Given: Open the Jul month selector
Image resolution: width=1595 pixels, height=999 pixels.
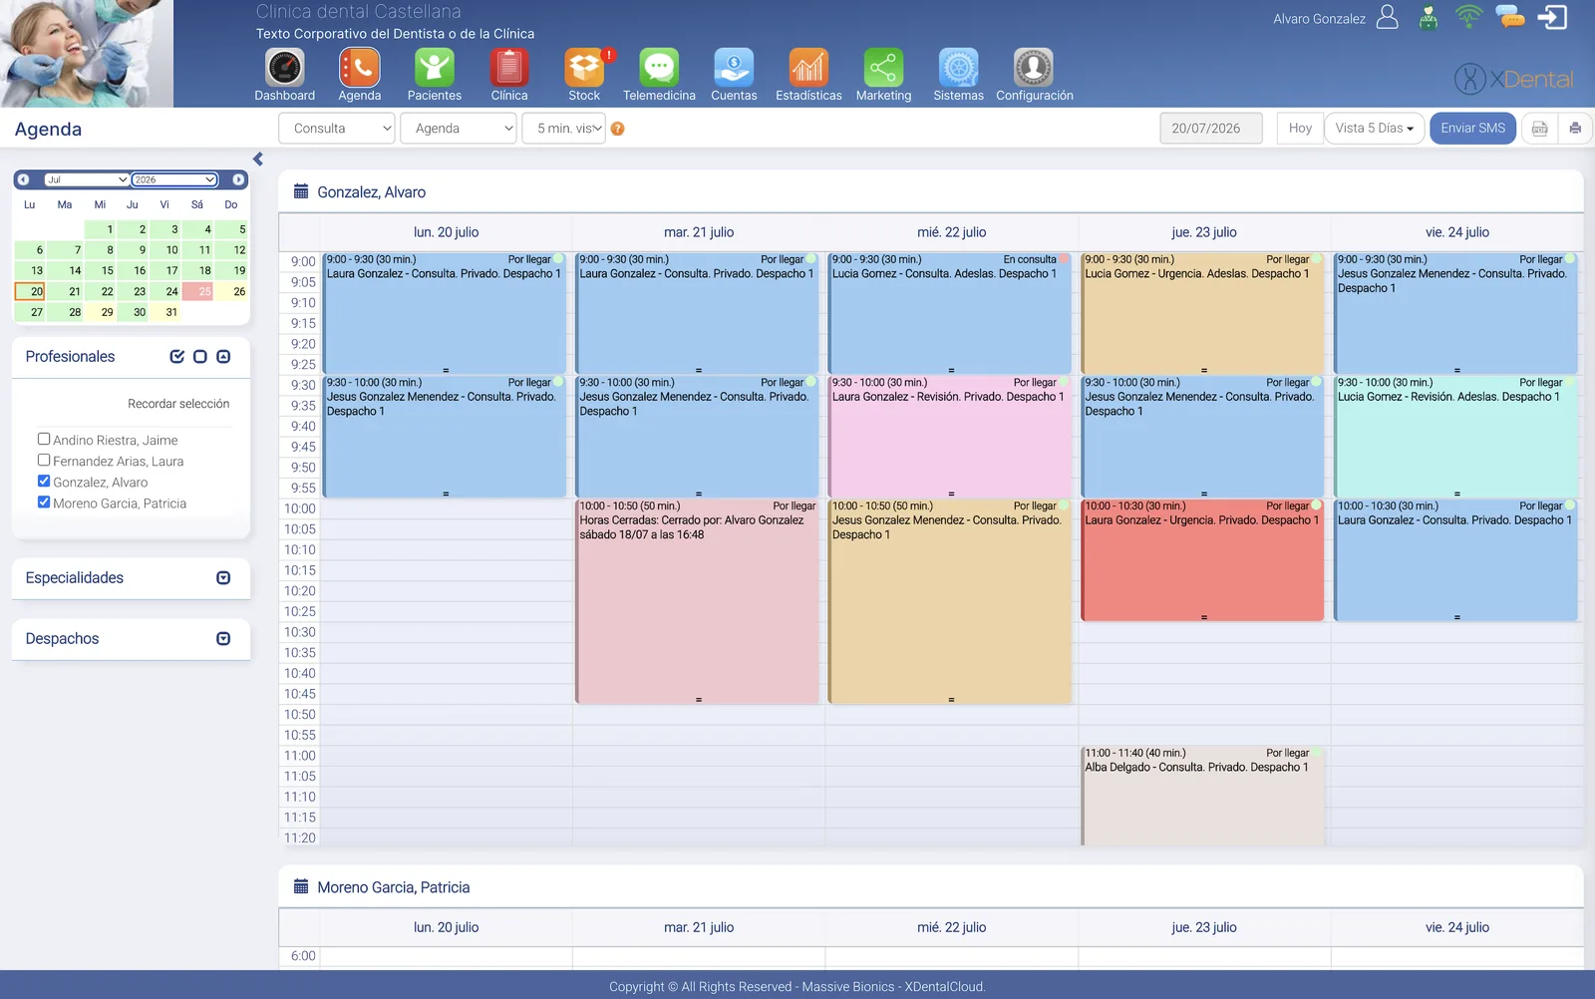Looking at the screenshot, I should pyautogui.click(x=87, y=179).
